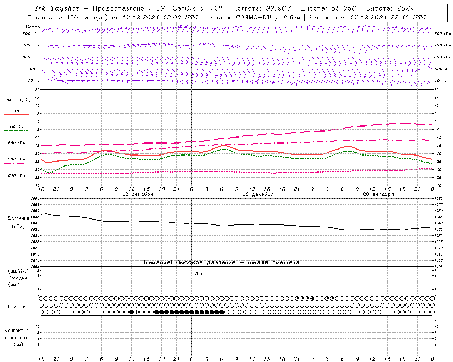Click the Td 2м dew point legend entry
Viewport: 453px width, 362px height.
pos(17,127)
